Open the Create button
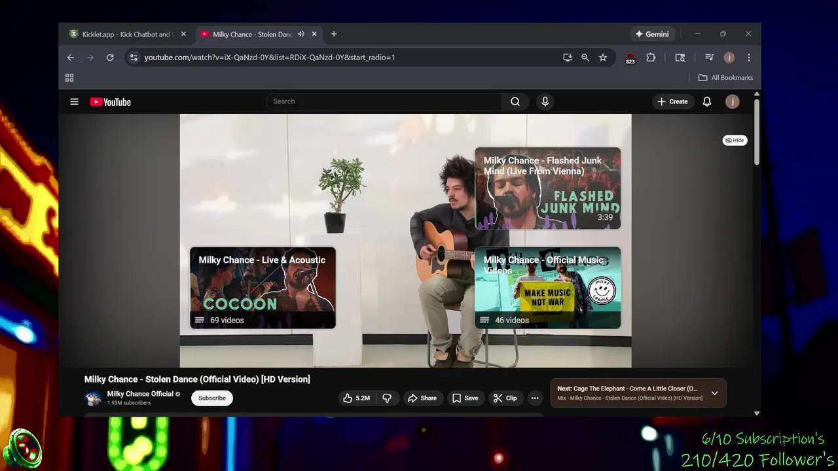This screenshot has height=471, width=838. click(x=672, y=101)
